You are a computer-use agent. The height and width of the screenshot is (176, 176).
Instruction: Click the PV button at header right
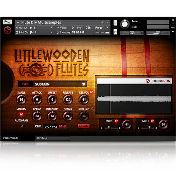(x=173, y=32)
